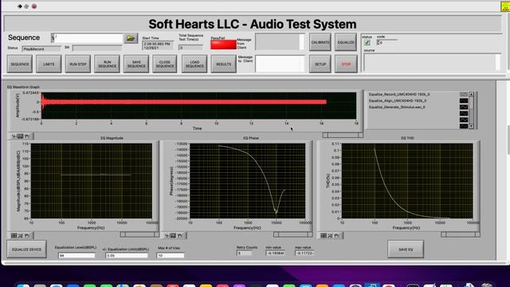The width and height of the screenshot is (510, 287).
Task: Click the SAVE SEQUENCE button
Action: tap(136, 64)
